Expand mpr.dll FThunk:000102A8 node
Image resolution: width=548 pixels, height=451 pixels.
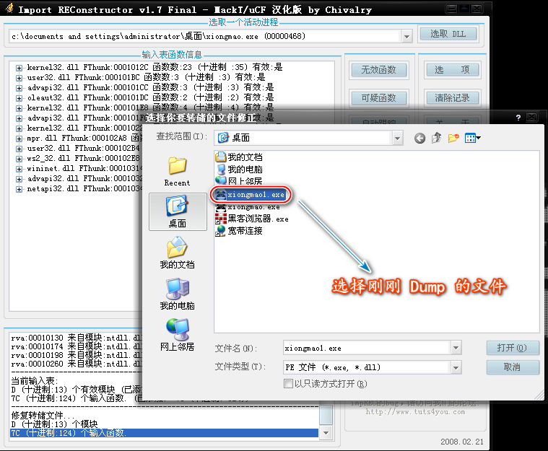coord(19,139)
